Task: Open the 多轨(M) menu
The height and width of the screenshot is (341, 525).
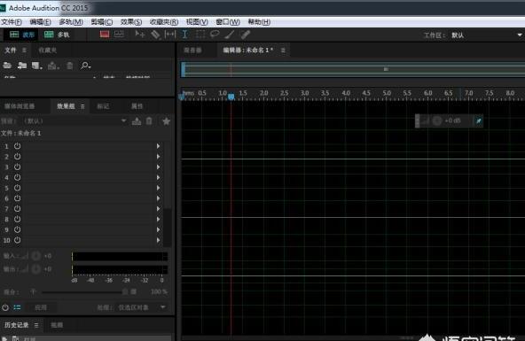Action: [x=71, y=22]
